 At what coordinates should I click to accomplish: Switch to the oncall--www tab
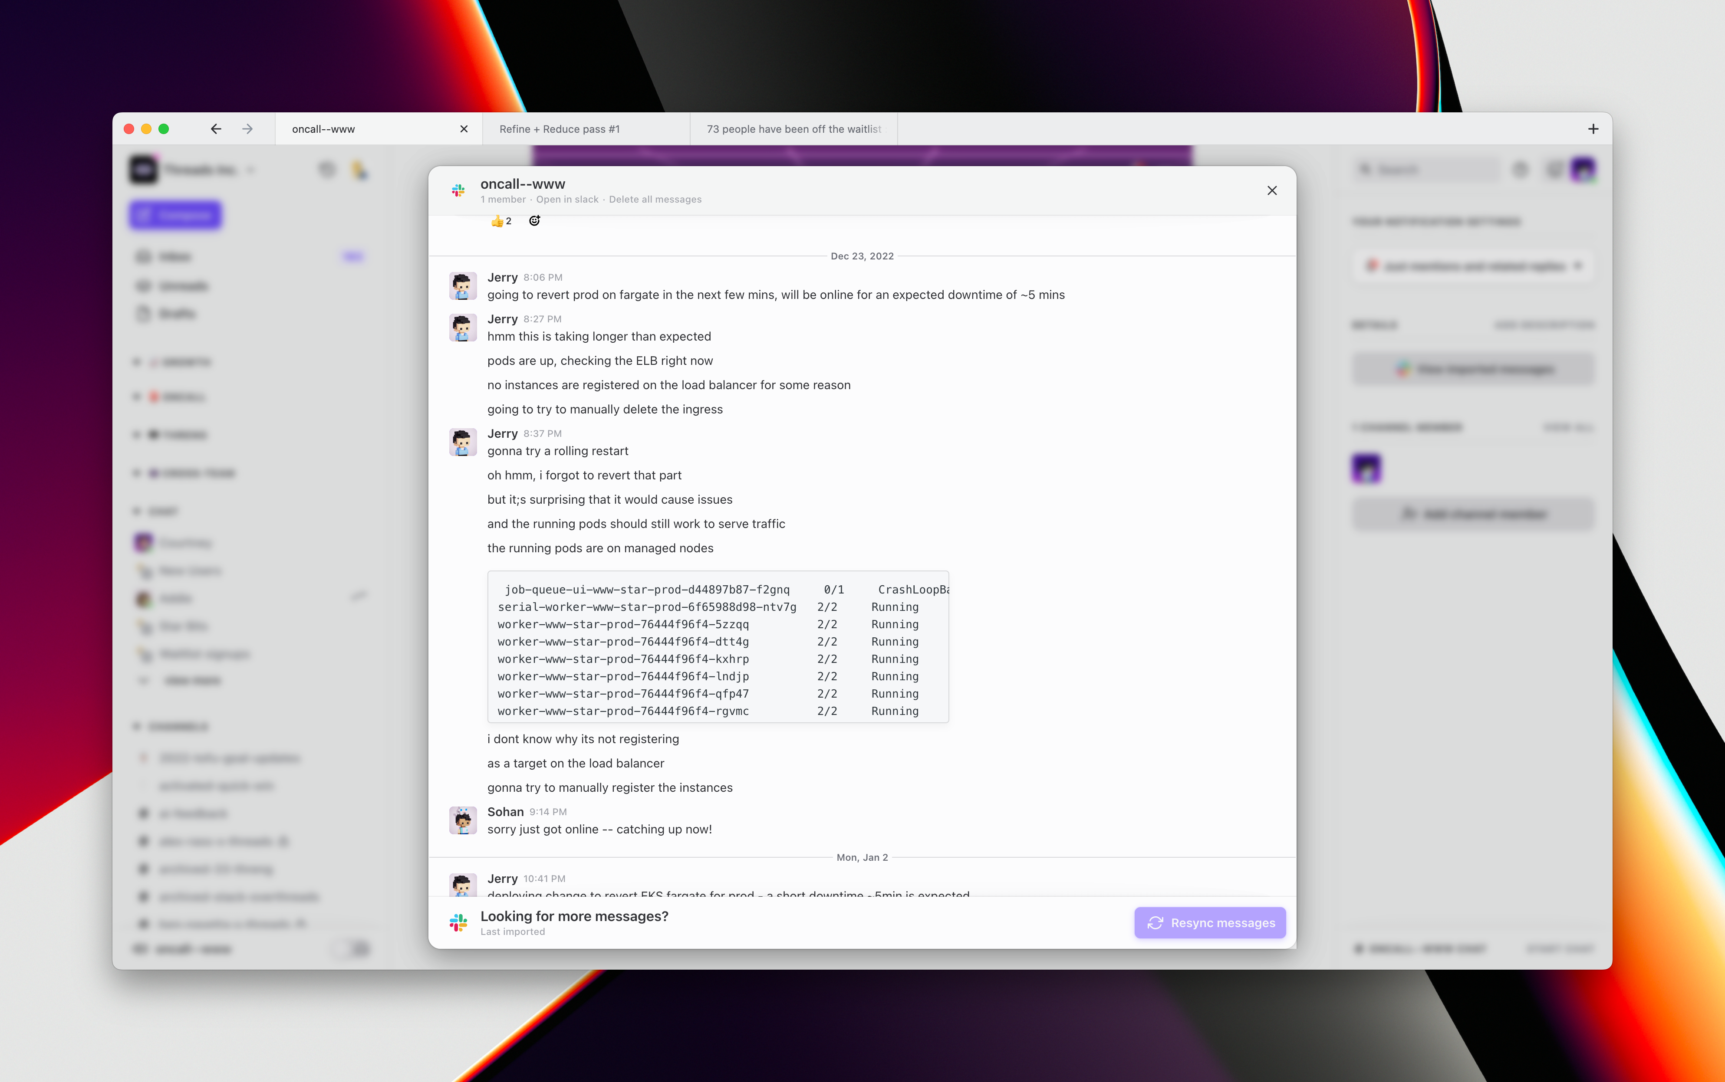tap(378, 129)
